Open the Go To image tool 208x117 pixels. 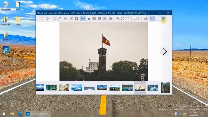click(128, 19)
